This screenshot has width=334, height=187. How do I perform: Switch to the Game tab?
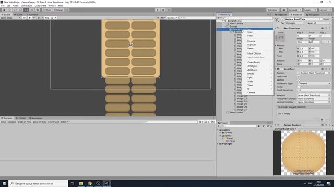point(18,15)
